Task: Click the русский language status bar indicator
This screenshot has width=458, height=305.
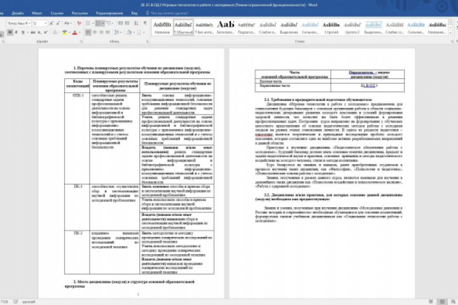Action: [29, 302]
